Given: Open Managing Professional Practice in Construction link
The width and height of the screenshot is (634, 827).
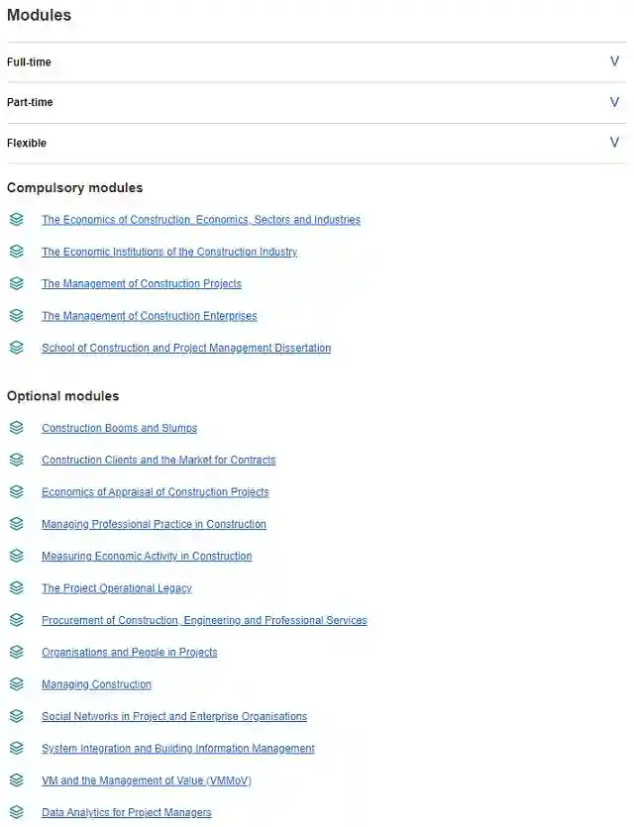Looking at the screenshot, I should (x=154, y=524).
